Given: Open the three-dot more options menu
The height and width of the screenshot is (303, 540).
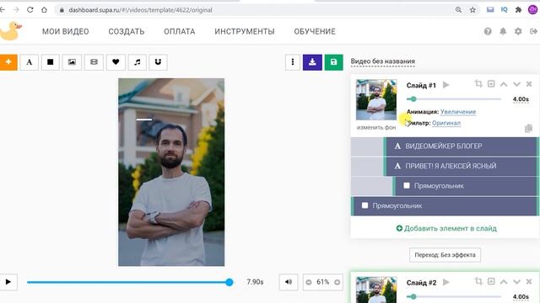Looking at the screenshot, I should [x=293, y=62].
